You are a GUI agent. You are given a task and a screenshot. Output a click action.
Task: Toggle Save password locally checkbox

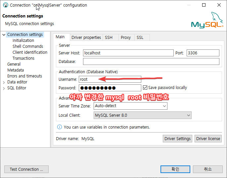pos(145,88)
